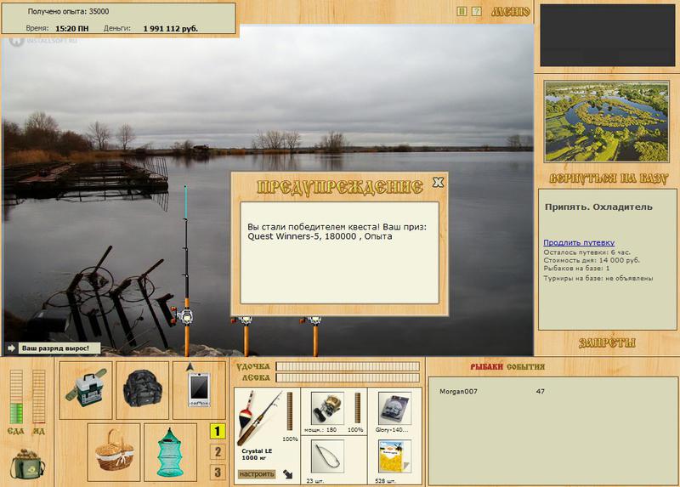Click the middle rod on shore
Viewport: 680px width, 487px height.
coord(246,336)
